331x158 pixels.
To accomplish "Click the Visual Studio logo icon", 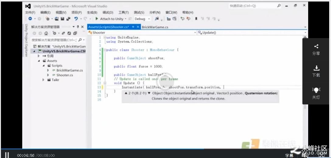I will tap(28, 6).
